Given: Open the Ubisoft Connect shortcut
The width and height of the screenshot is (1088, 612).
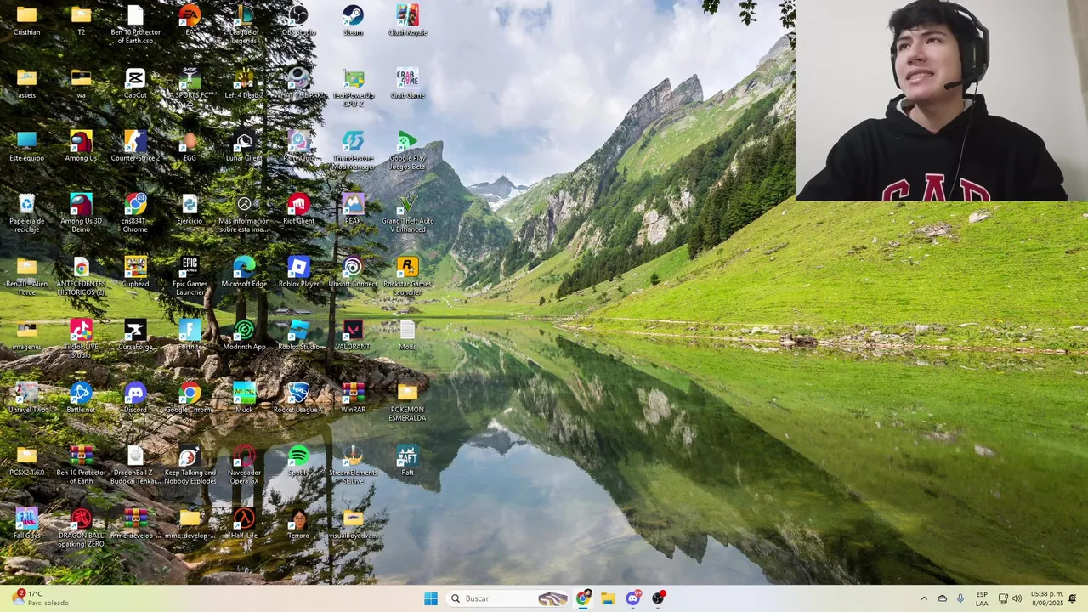Looking at the screenshot, I should (353, 272).
